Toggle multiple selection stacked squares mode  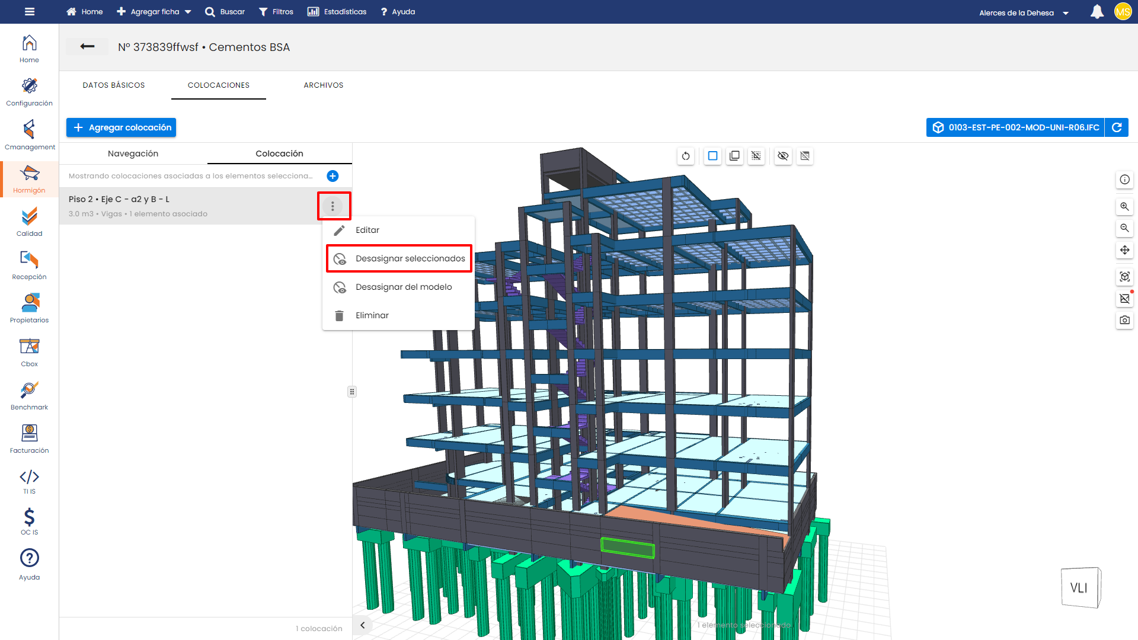click(734, 156)
